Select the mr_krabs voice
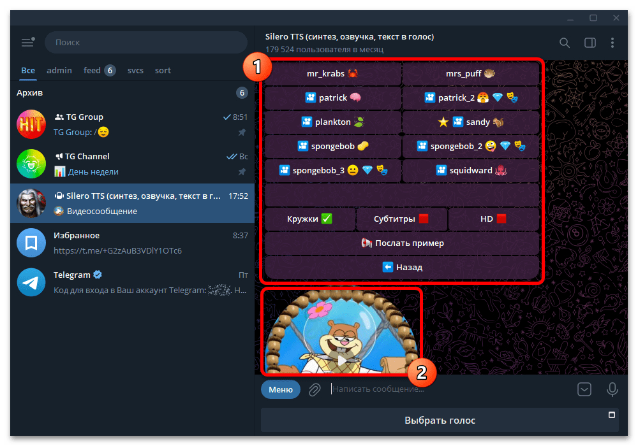This screenshot has width=638, height=446. [x=332, y=73]
